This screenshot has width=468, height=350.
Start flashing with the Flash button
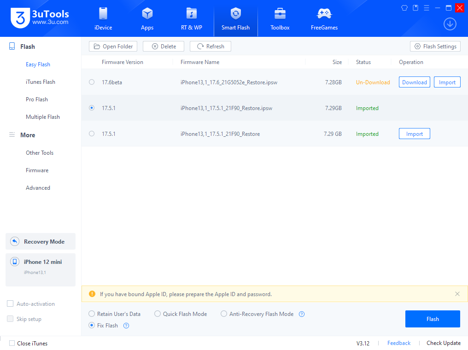click(x=433, y=319)
